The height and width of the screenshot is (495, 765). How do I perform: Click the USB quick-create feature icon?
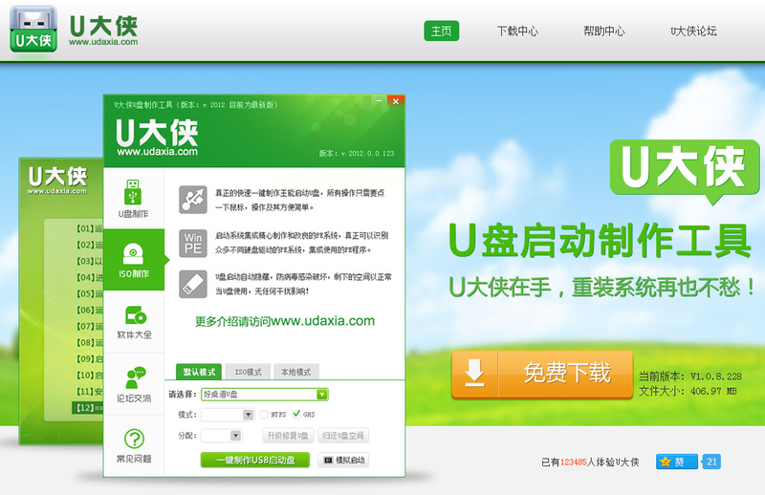193,200
